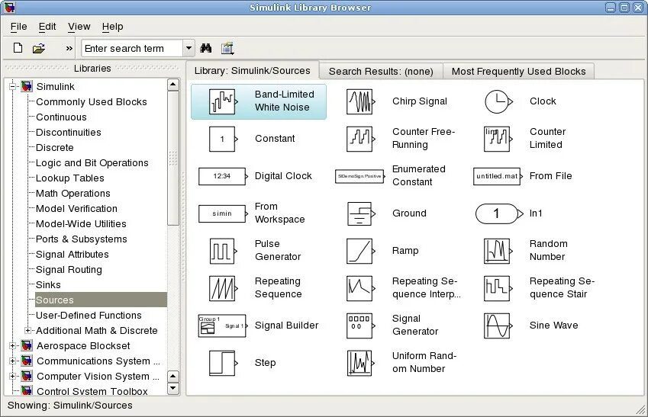Screen dimensions: 648x417
Task: Select the In1 port block icon
Action: [x=499, y=213]
